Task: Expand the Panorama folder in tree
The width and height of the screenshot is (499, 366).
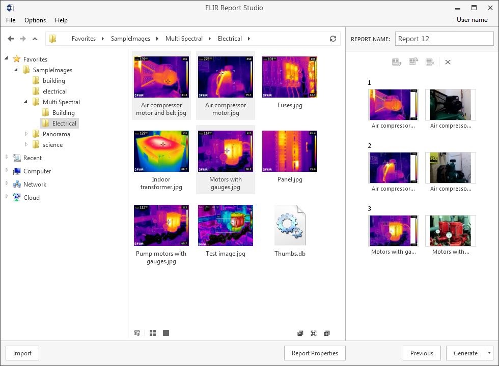Action: pos(26,134)
